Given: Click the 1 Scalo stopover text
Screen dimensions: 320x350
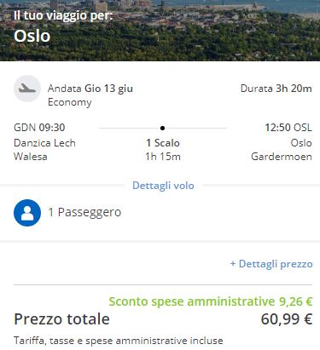Looking at the screenshot, I should (163, 143).
